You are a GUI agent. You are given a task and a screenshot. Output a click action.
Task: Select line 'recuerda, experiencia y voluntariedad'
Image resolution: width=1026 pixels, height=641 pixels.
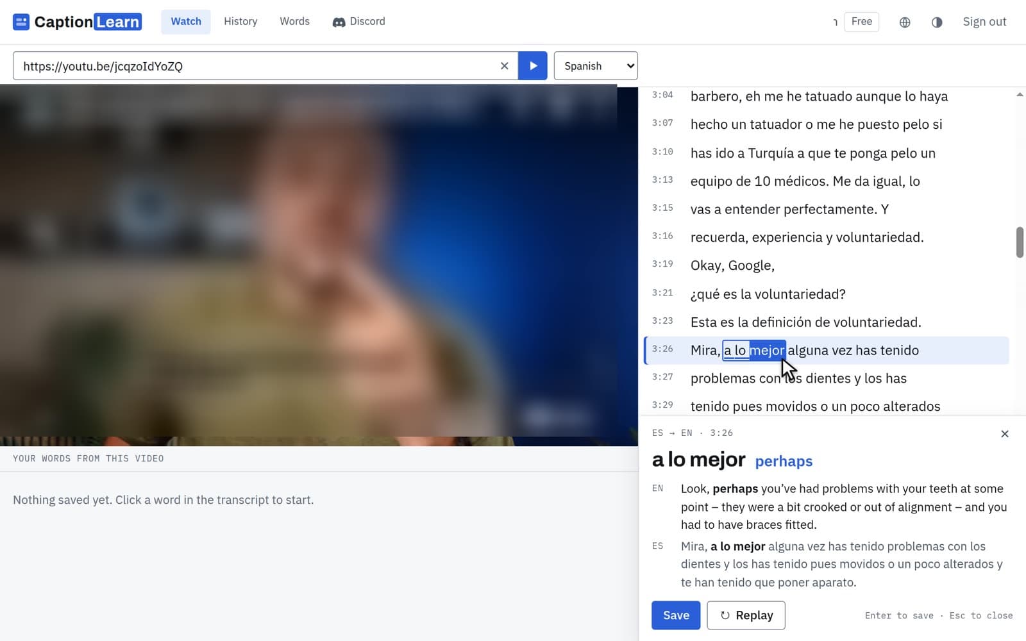point(826,237)
